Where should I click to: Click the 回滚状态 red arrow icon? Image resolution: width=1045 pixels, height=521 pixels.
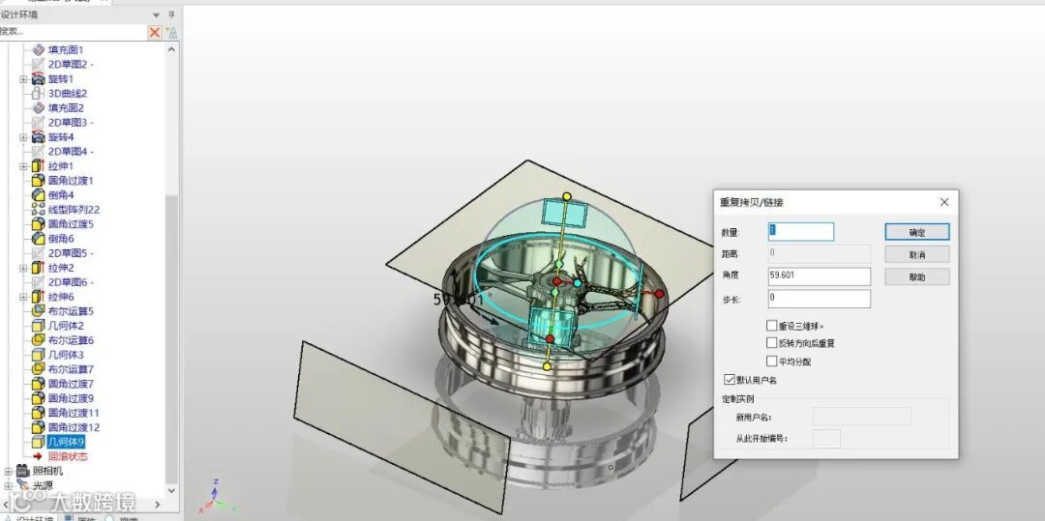point(38,456)
